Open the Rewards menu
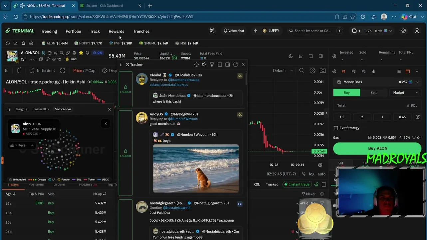This screenshot has width=427, height=240. click(116, 31)
